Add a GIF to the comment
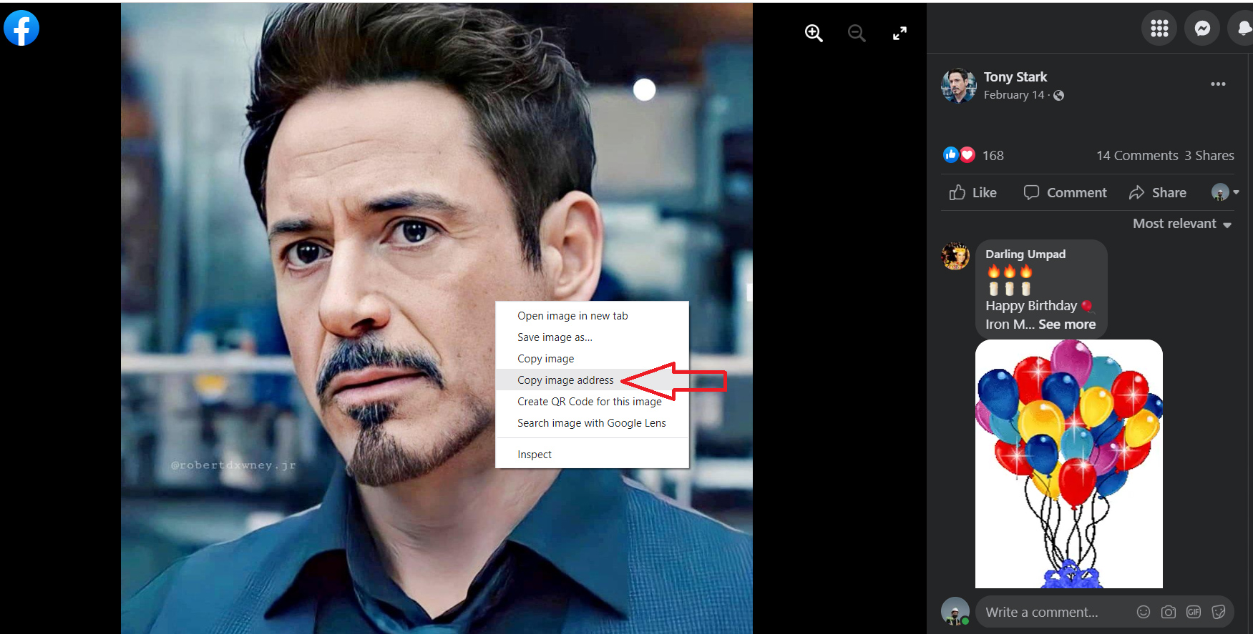Screen dimensions: 1253x634 tap(1194, 612)
